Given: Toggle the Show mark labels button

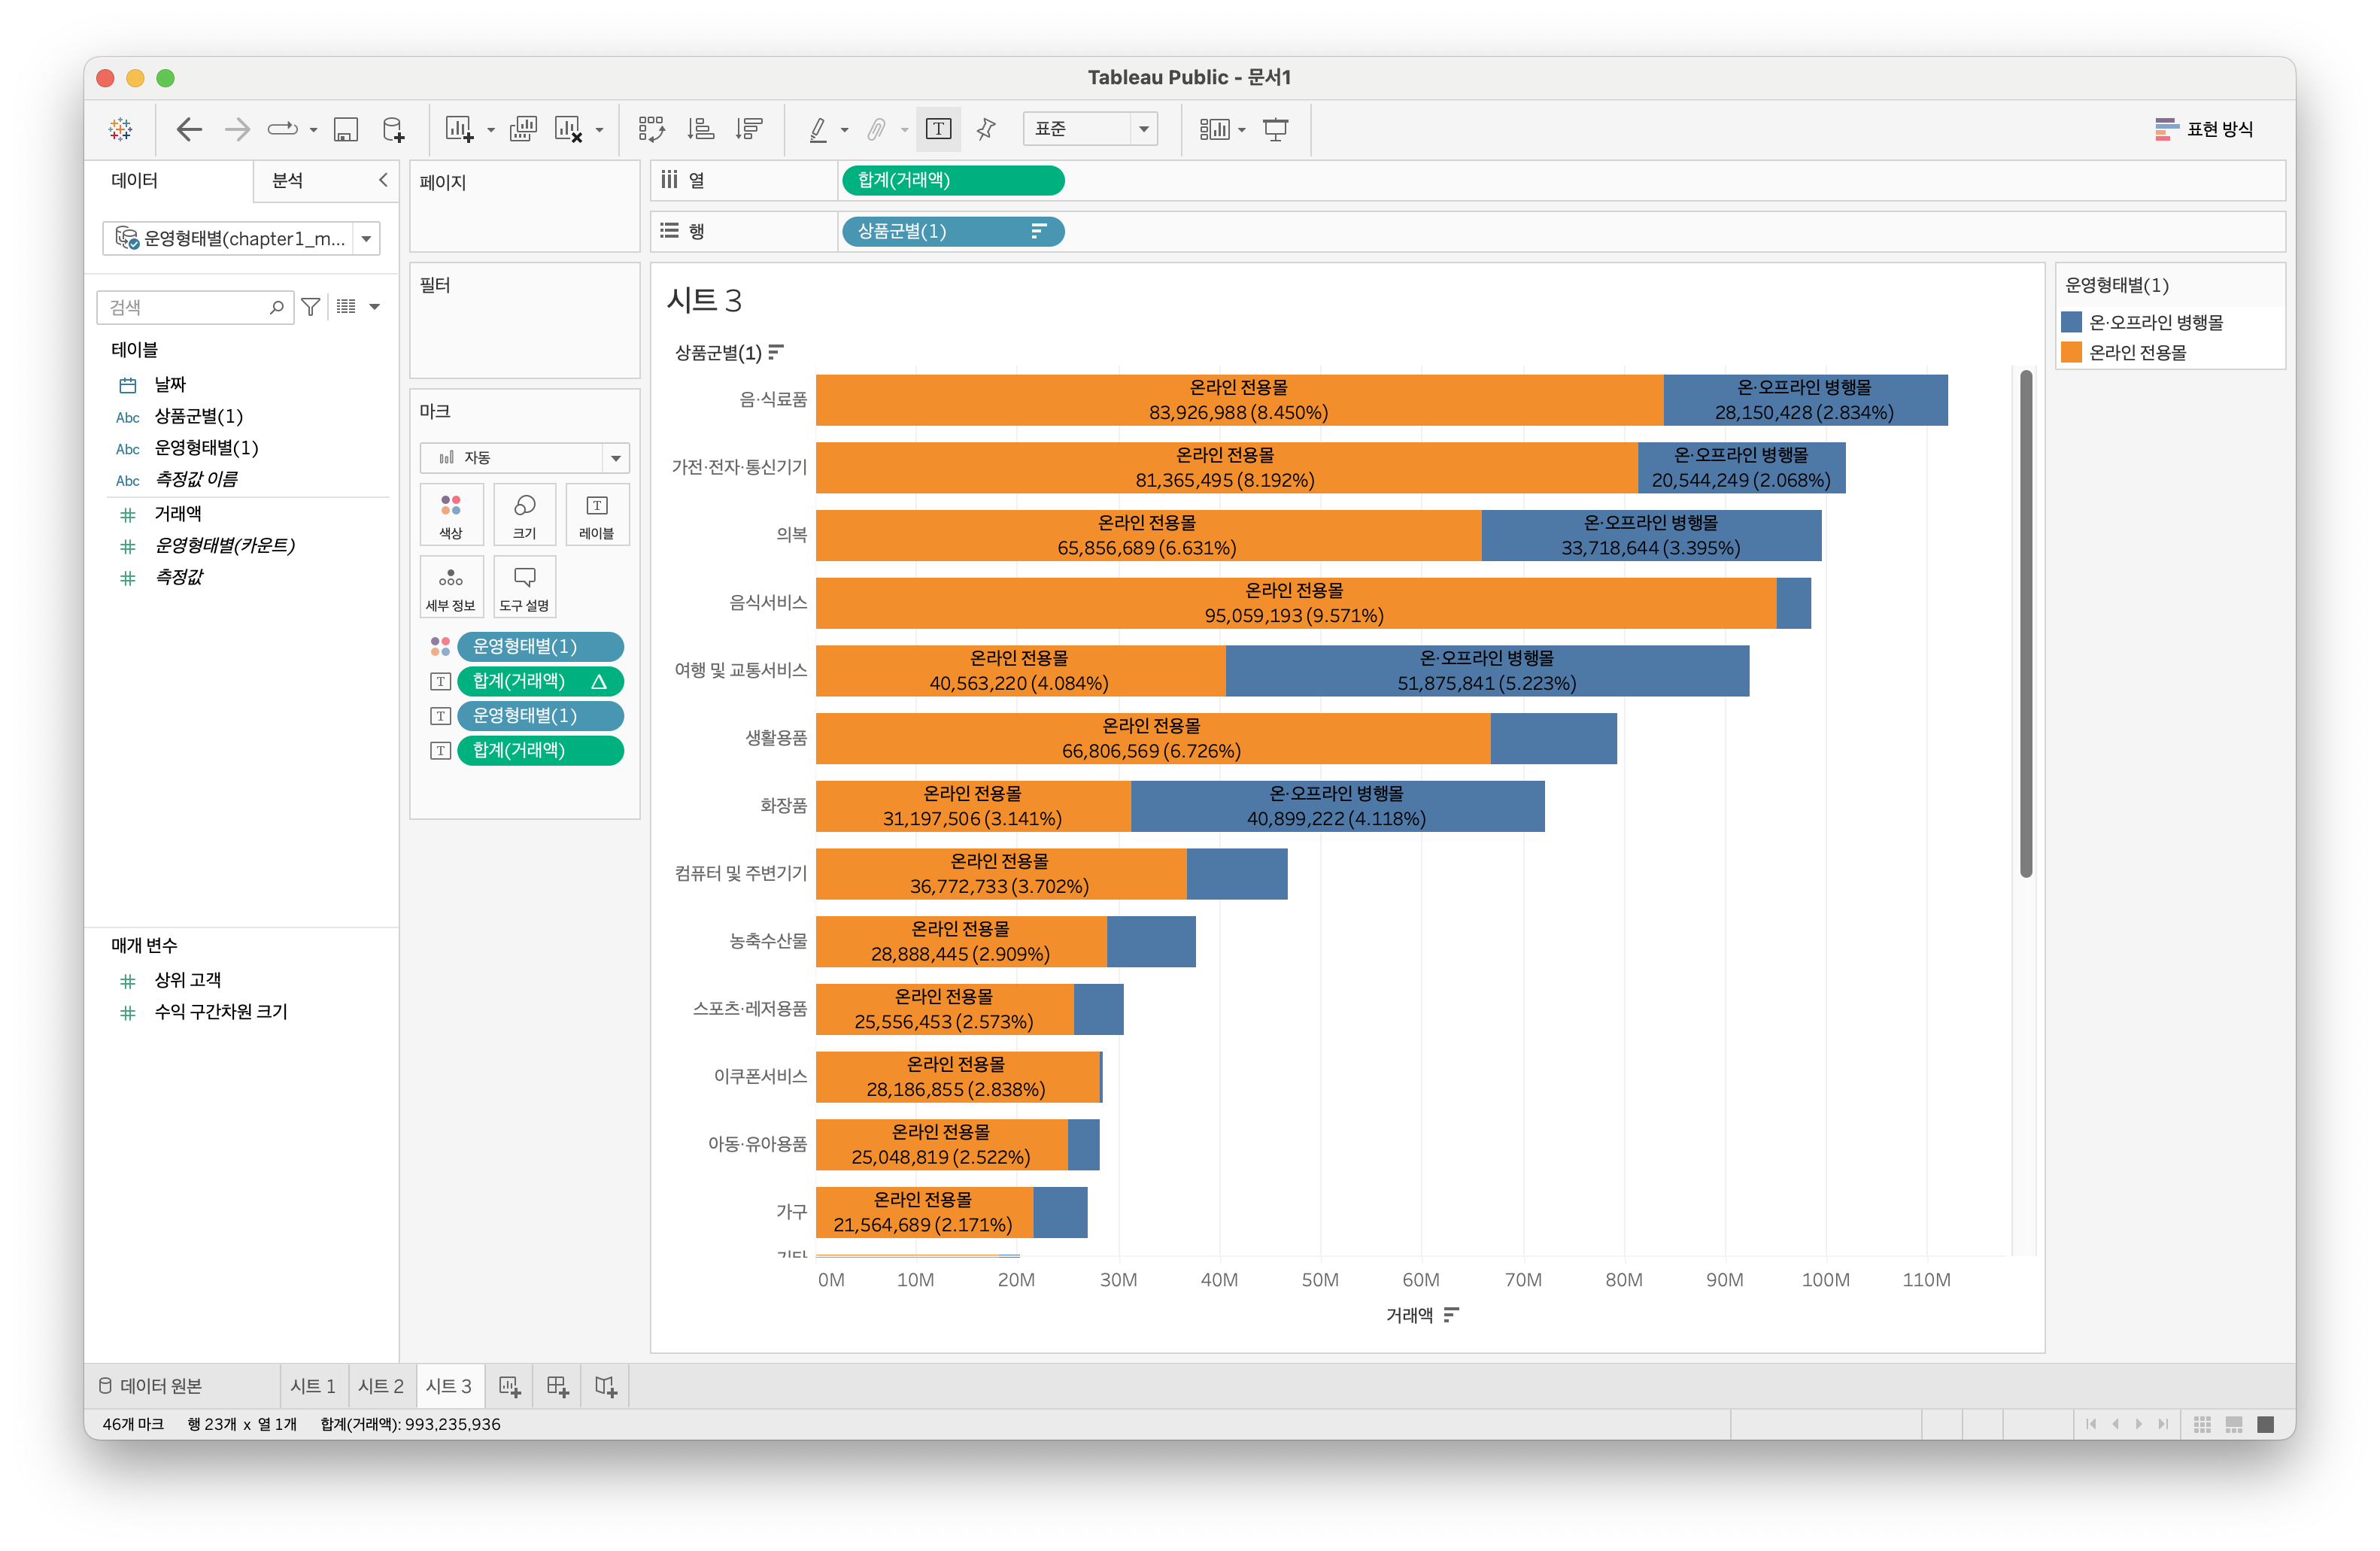Looking at the screenshot, I should point(938,129).
